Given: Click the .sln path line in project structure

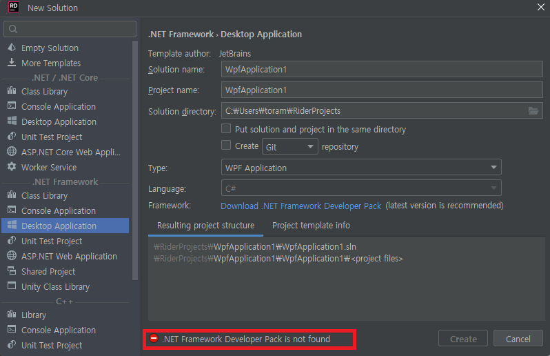Looking at the screenshot, I should (255, 247).
